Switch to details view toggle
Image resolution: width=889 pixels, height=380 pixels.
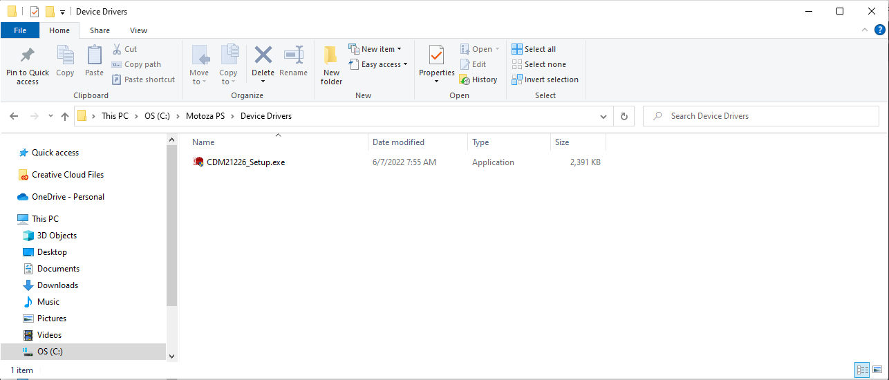click(861, 370)
